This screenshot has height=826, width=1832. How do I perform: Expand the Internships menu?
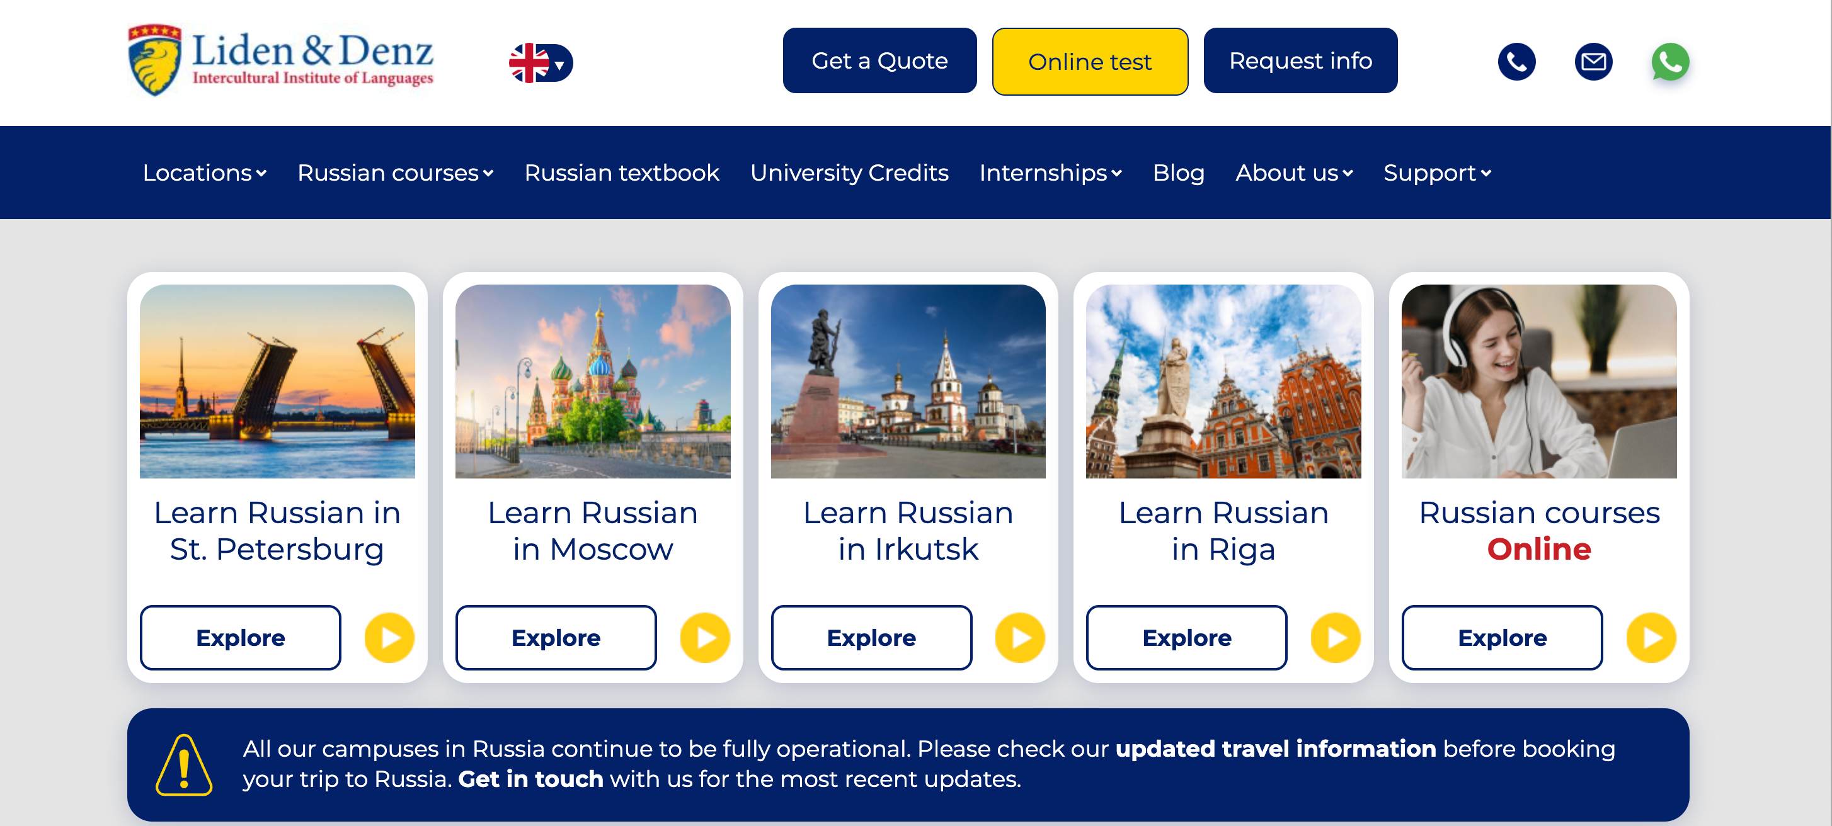point(1050,173)
